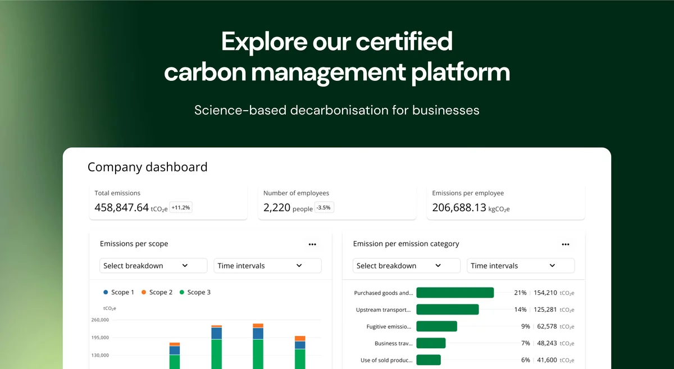Toggle Scope 2 legend entry
The width and height of the screenshot is (674, 369).
[x=157, y=293]
